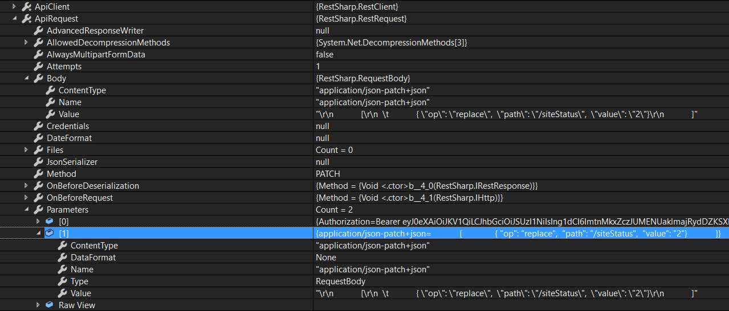The height and width of the screenshot is (311, 729).
Task: Expand the OnBeforeDeserialization row
Action: 26,186
